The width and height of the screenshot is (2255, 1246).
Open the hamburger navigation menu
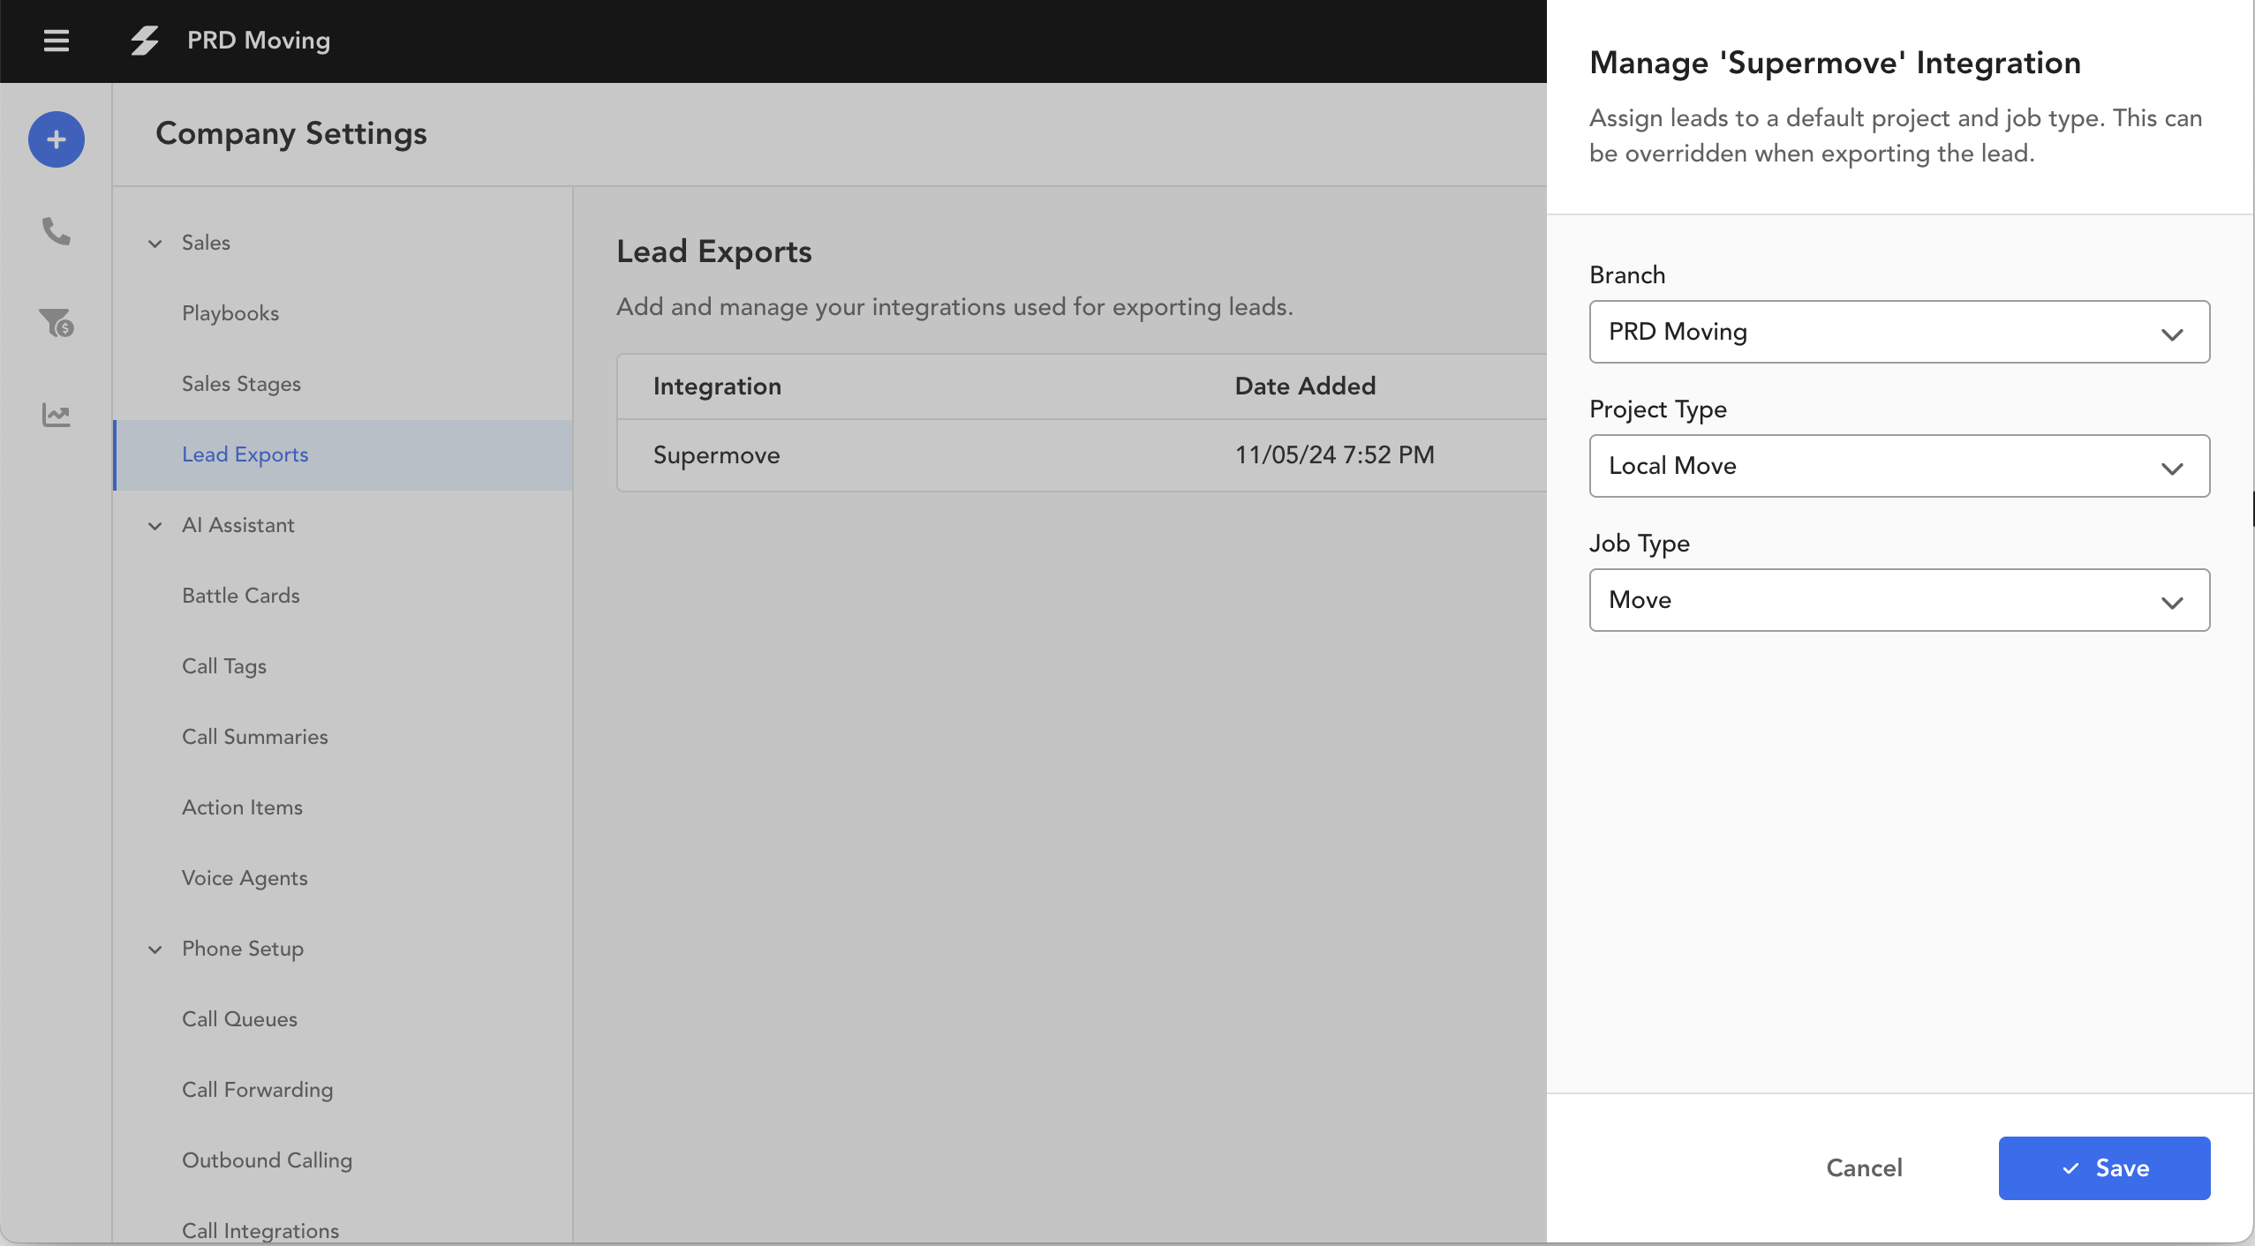56,41
